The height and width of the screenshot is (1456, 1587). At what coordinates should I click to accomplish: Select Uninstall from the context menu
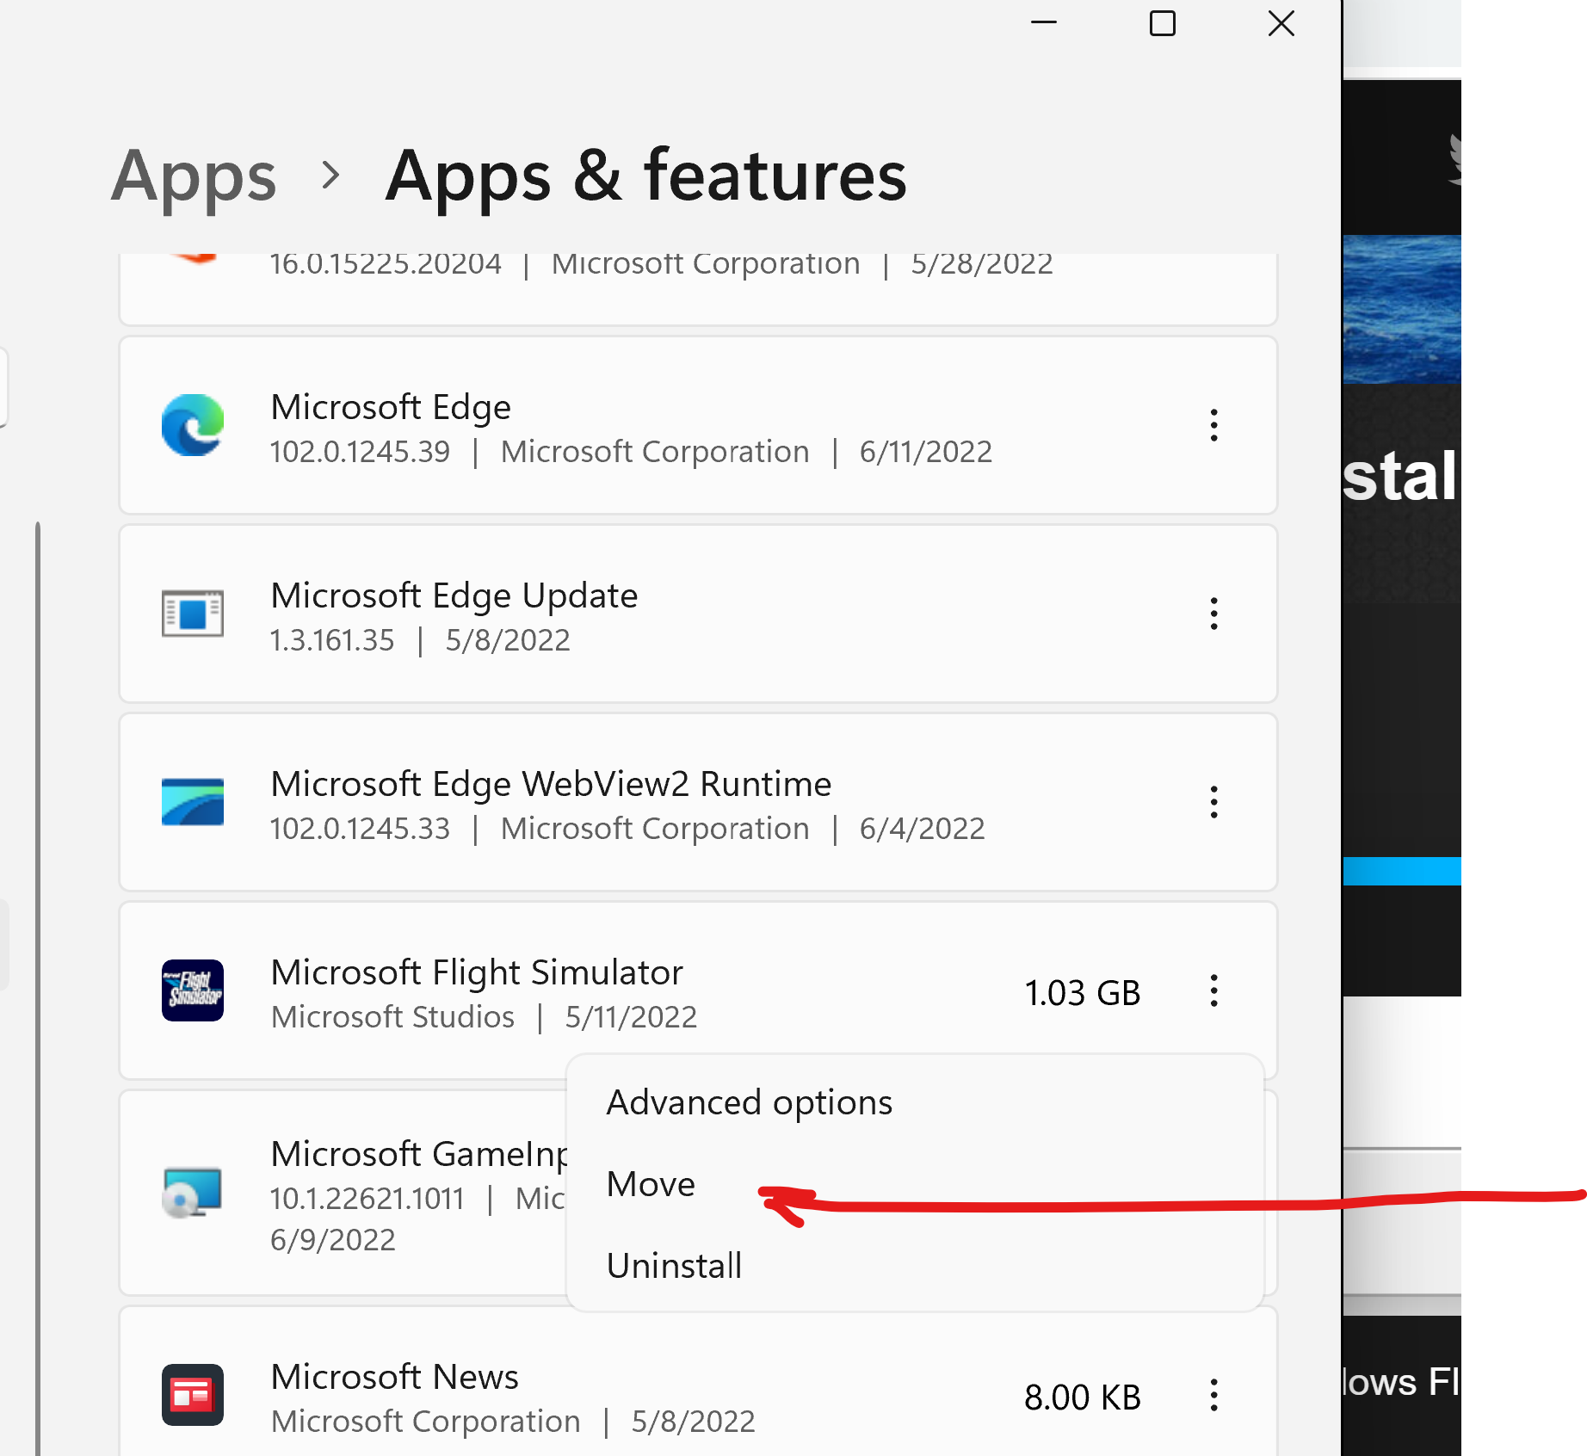674,1266
